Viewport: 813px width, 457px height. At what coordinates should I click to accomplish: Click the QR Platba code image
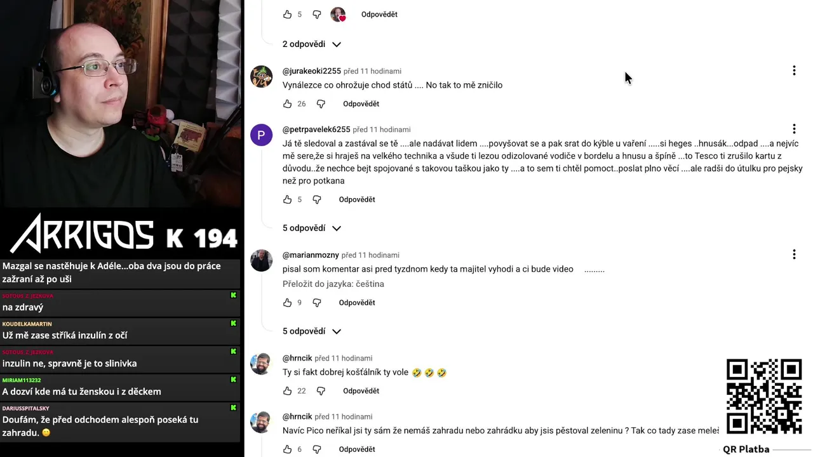[x=764, y=397]
